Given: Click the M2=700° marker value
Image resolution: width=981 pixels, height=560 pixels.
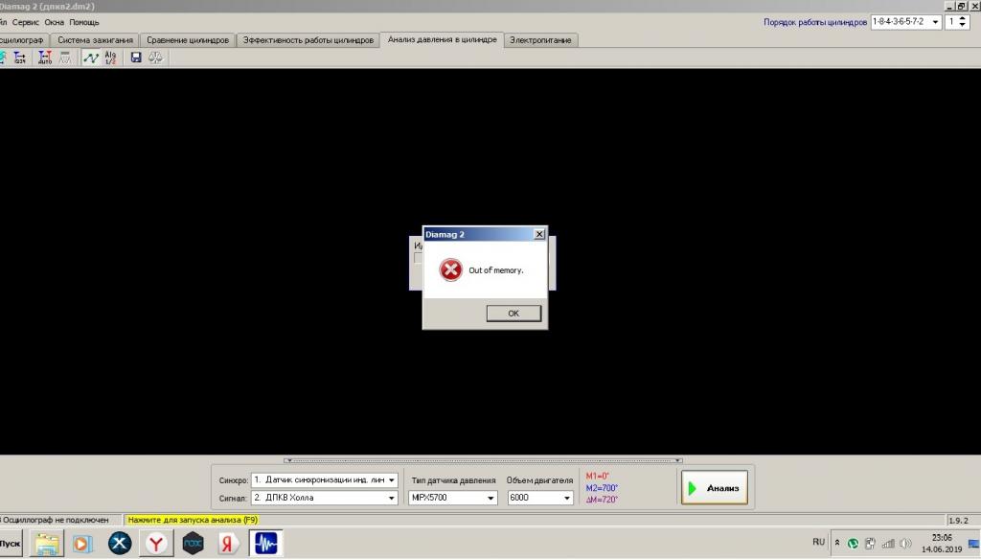Looking at the screenshot, I should (602, 488).
